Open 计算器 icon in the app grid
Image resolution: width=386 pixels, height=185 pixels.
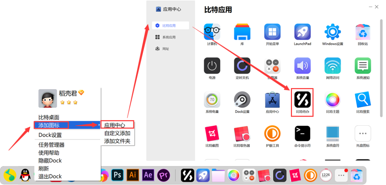(x=272, y=66)
